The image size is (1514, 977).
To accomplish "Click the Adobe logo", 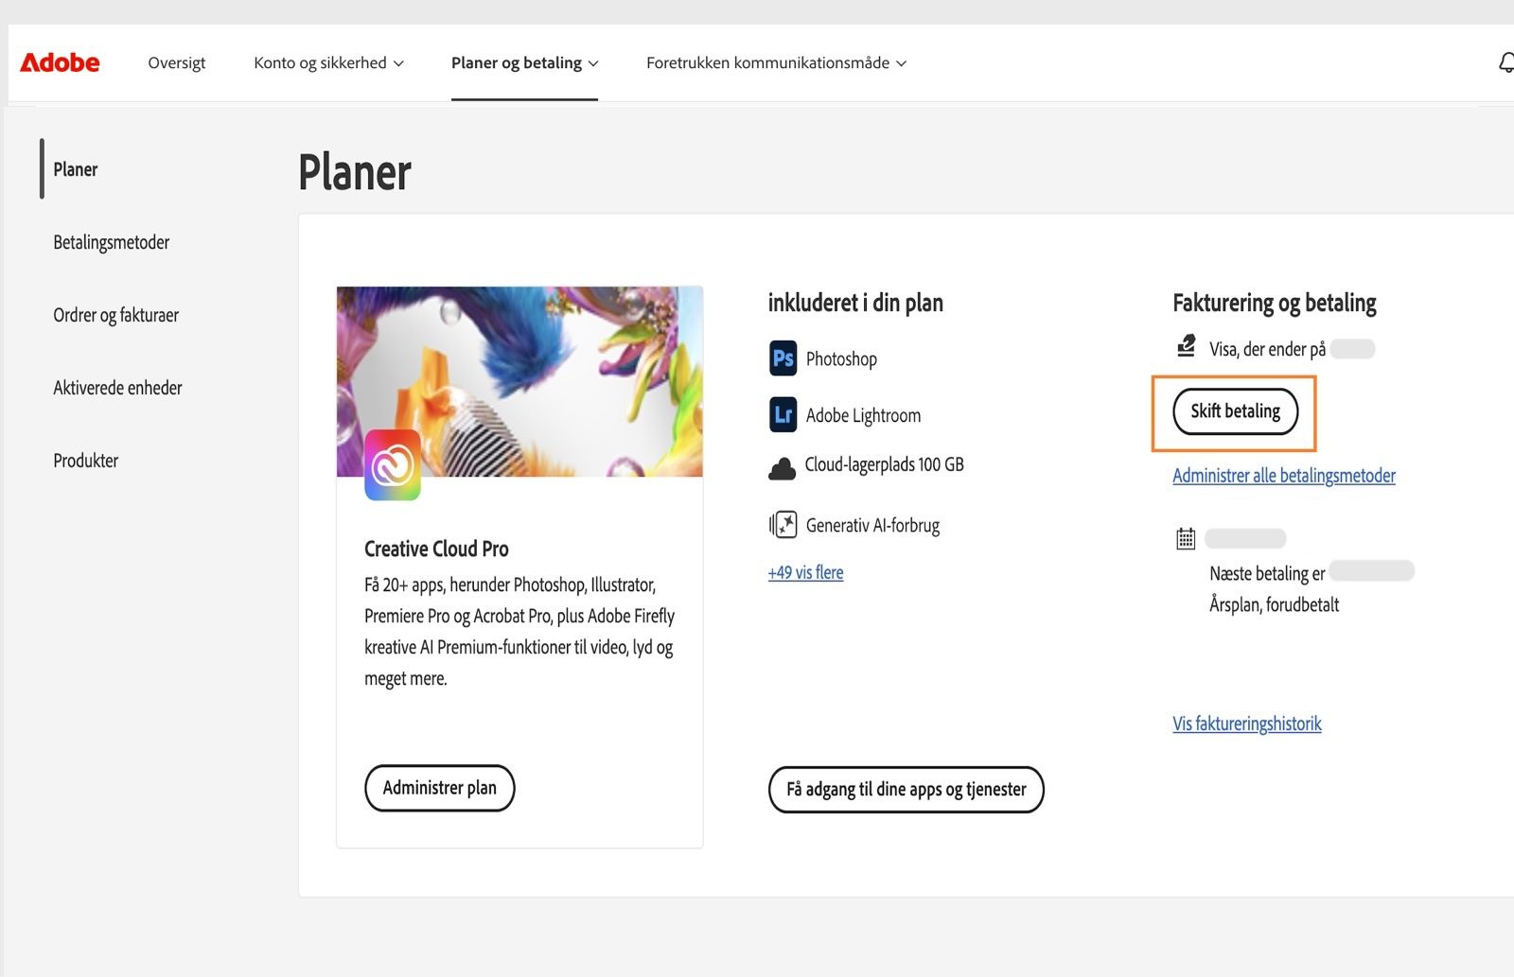I will click(60, 62).
